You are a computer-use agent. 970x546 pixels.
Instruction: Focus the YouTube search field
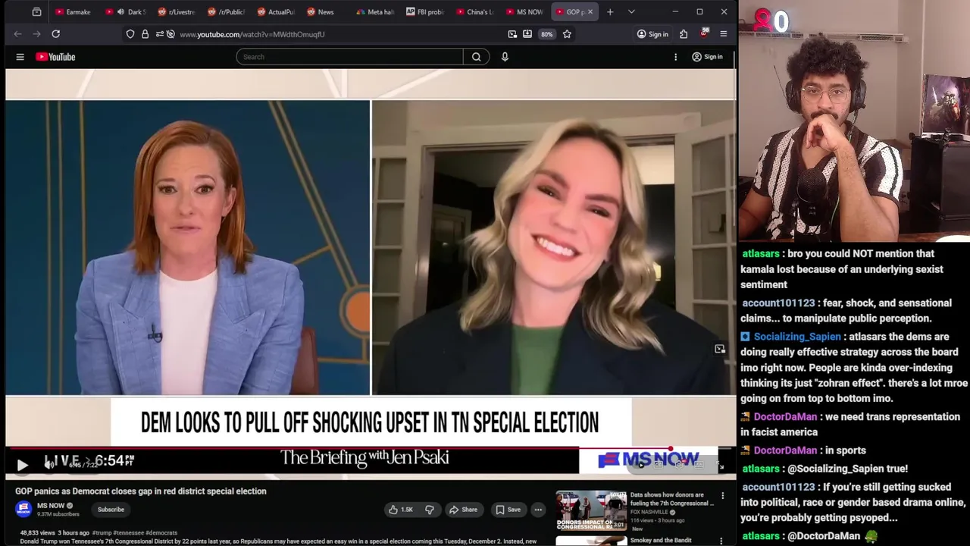(x=349, y=57)
